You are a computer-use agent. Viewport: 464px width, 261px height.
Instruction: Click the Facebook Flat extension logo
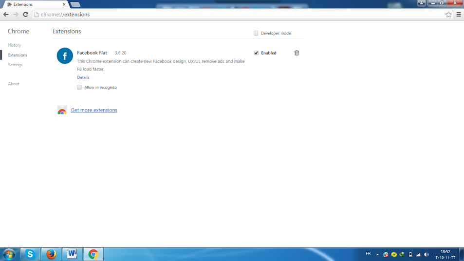click(x=65, y=56)
